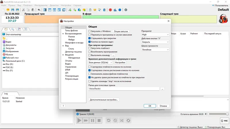Open the 'Инструменты' menu
The image size is (230, 129).
click(41, 5)
